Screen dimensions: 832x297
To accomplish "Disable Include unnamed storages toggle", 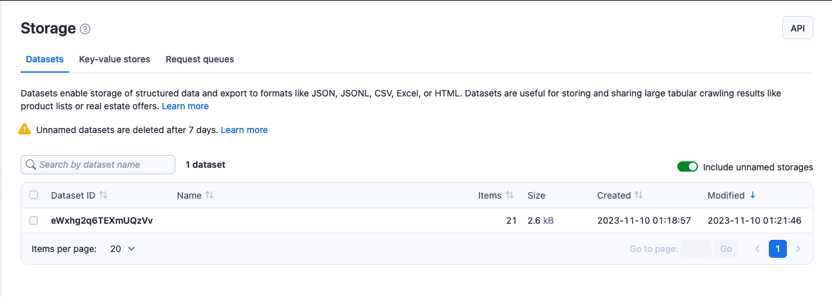I will [688, 167].
